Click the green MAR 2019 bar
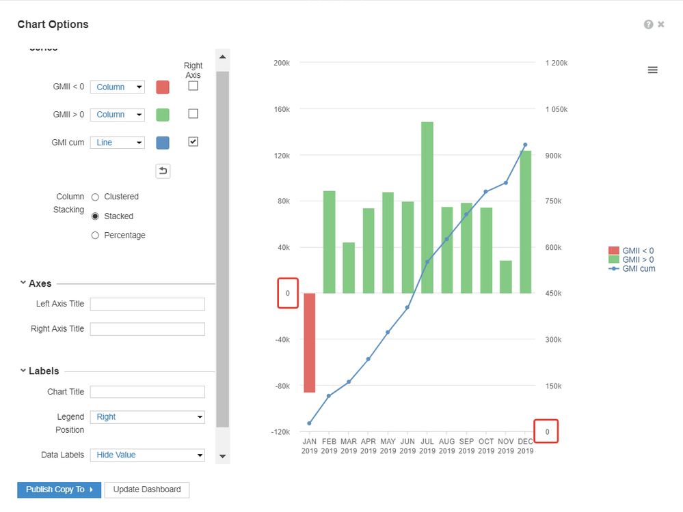683x512 pixels. (x=349, y=268)
